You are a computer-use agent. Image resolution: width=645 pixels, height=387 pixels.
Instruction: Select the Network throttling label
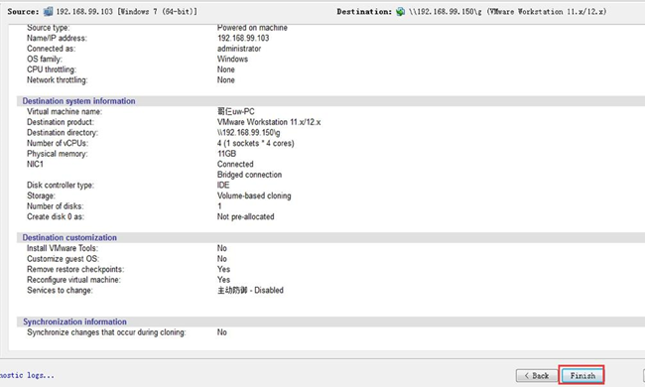pyautogui.click(x=58, y=79)
